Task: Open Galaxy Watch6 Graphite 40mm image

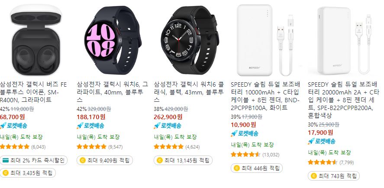Action: coord(113,40)
